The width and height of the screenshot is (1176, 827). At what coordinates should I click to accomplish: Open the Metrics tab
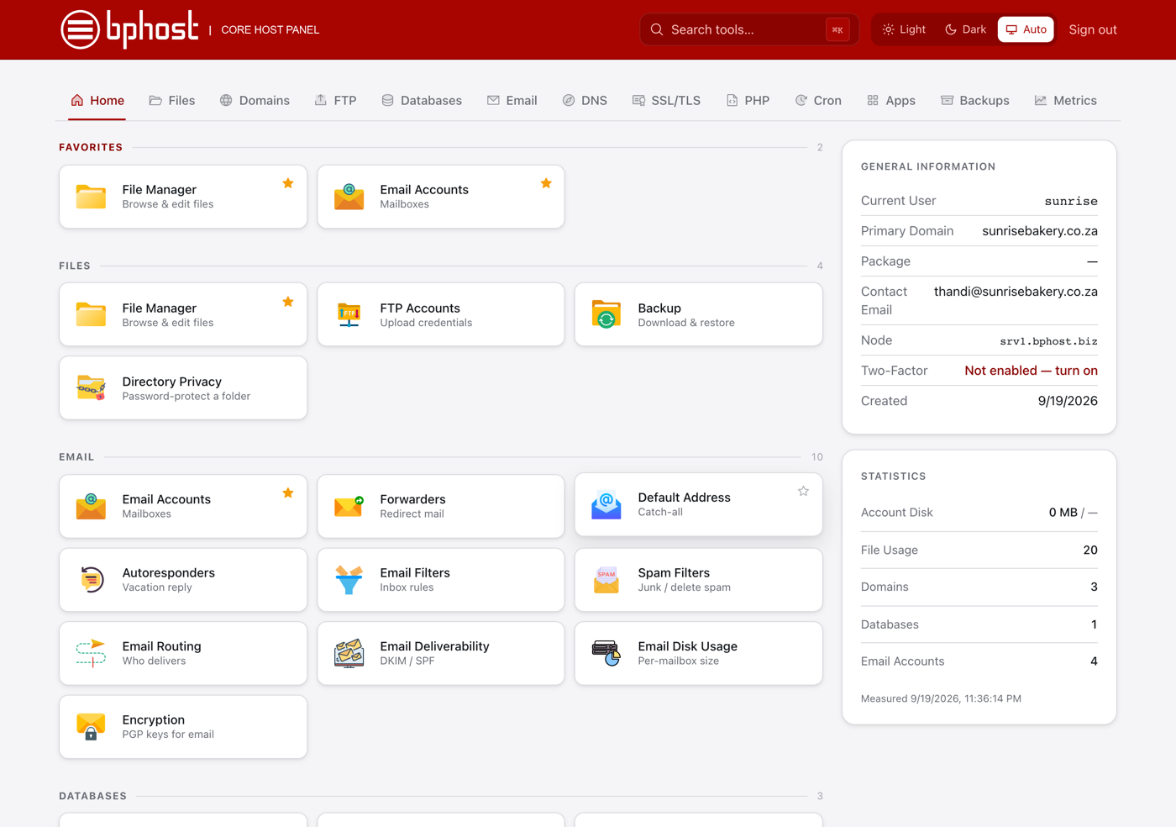click(1066, 101)
